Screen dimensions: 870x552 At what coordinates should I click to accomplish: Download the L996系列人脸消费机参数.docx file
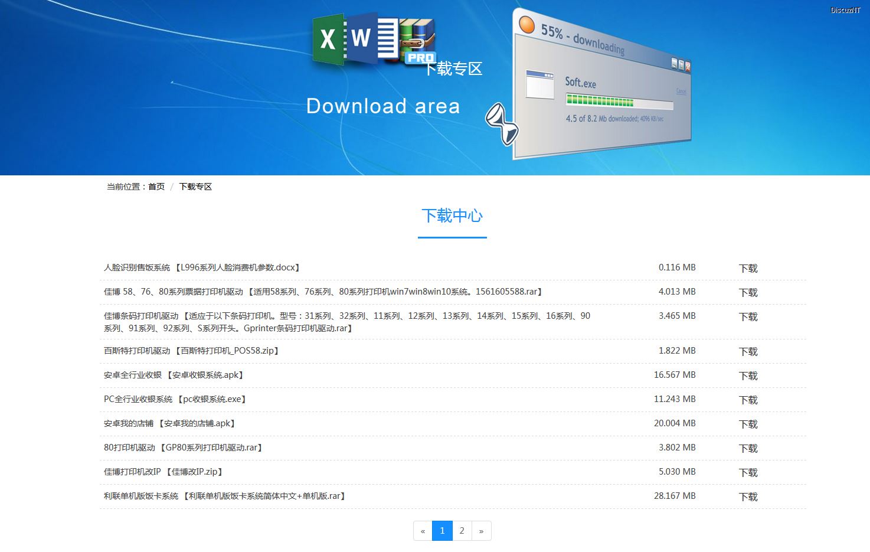748,268
